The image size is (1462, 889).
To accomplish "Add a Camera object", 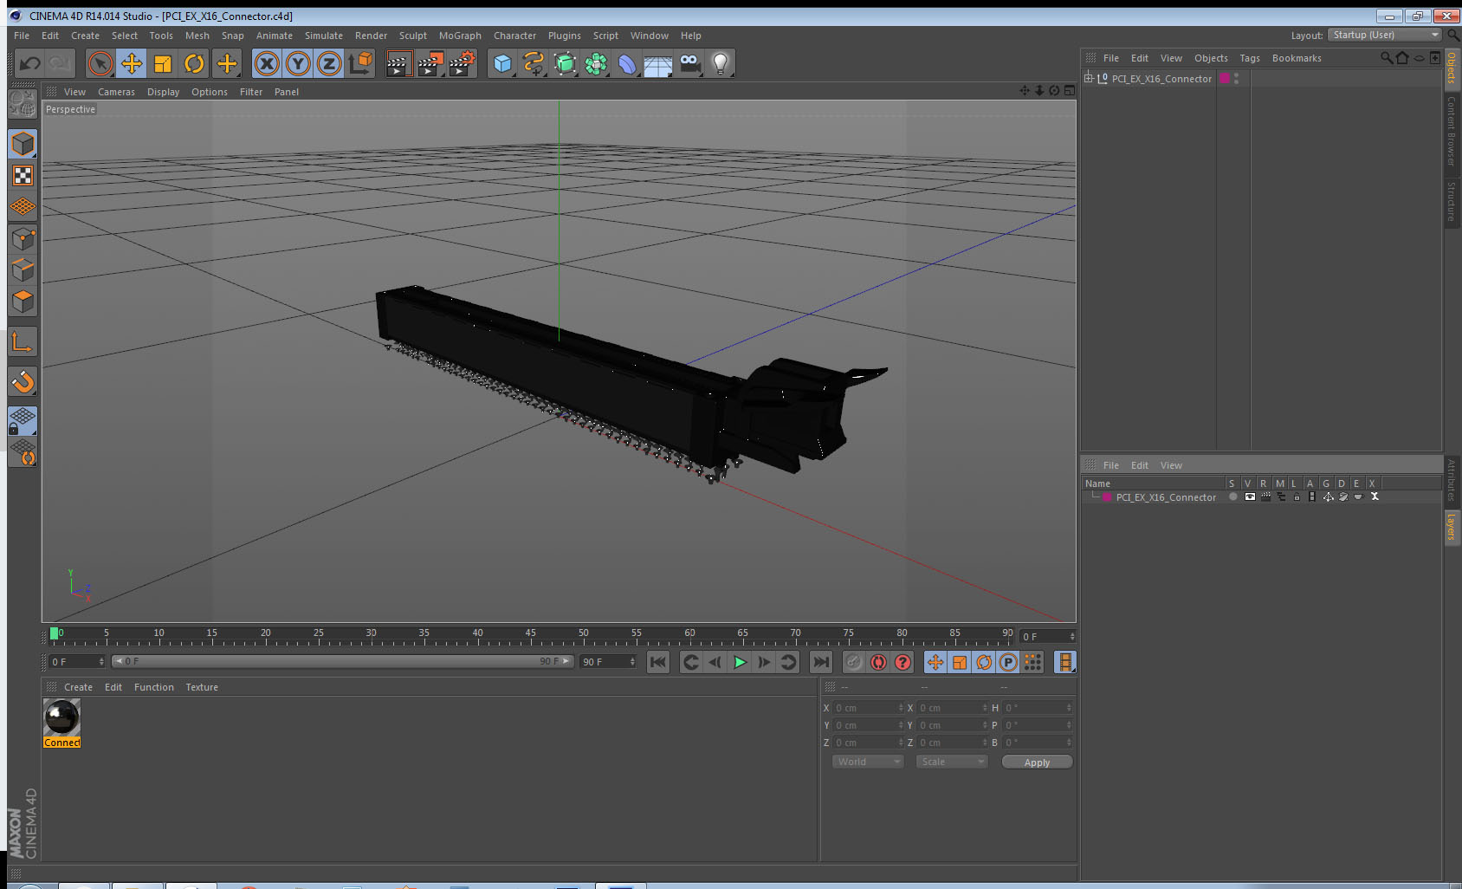I will click(x=689, y=63).
